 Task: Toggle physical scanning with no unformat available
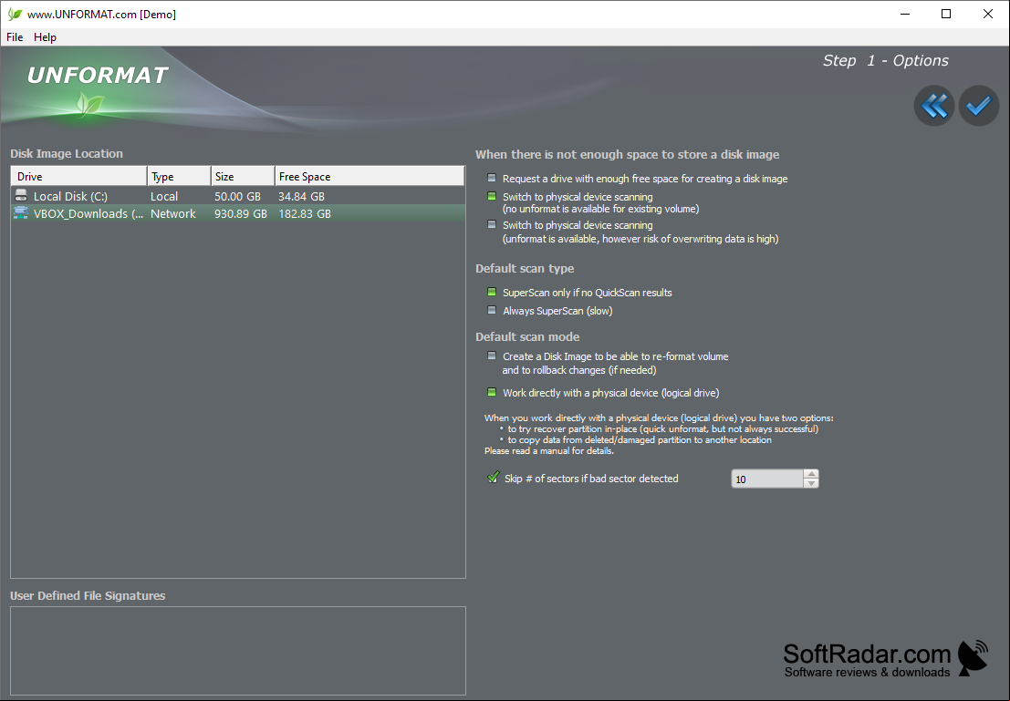click(x=492, y=196)
